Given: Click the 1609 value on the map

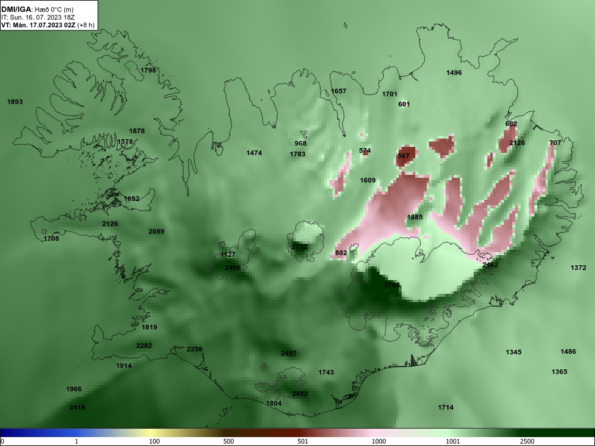Looking at the screenshot, I should click(367, 181).
